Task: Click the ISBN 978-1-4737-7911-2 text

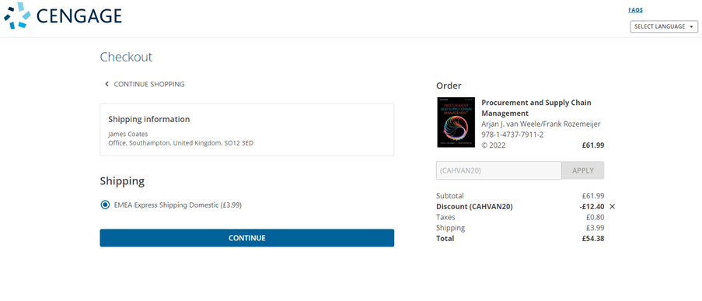Action: tap(512, 135)
